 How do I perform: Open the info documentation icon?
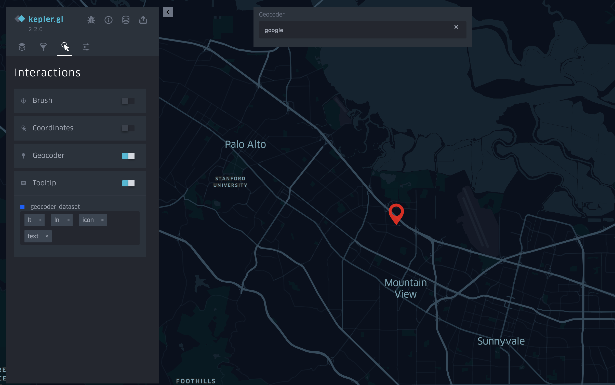click(x=109, y=20)
